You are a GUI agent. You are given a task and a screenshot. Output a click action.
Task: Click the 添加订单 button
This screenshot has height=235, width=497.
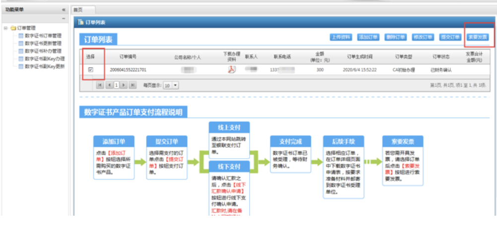coord(368,37)
